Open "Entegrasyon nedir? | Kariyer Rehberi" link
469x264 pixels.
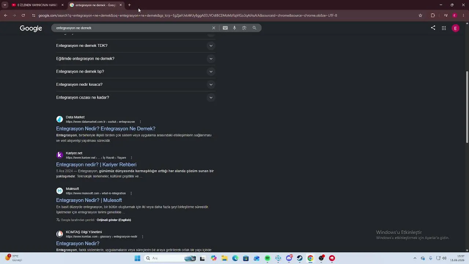tap(96, 165)
